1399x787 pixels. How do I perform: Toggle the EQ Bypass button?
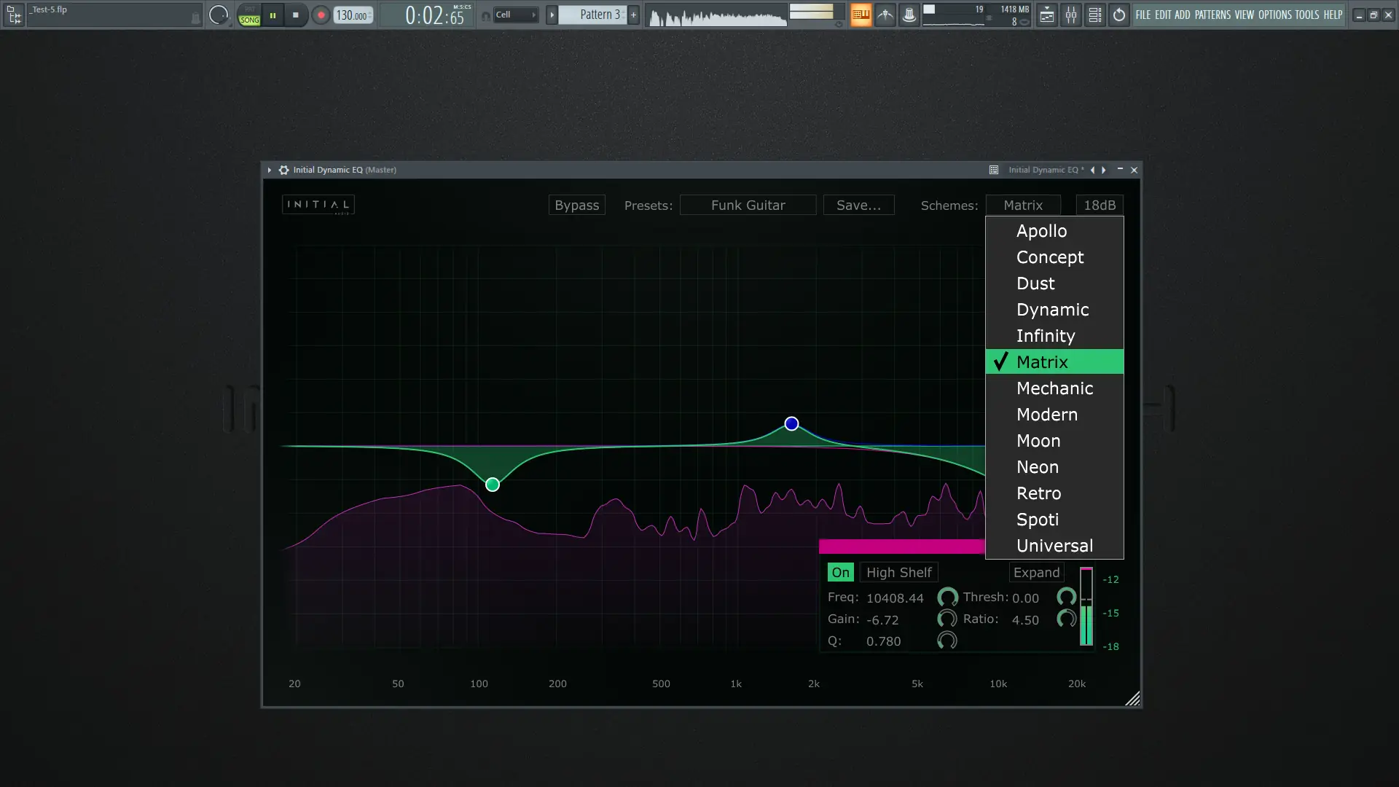point(576,205)
